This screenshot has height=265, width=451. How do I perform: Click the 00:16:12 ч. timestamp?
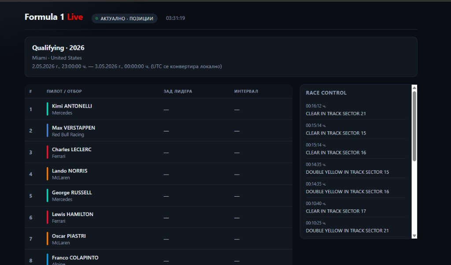click(x=316, y=106)
